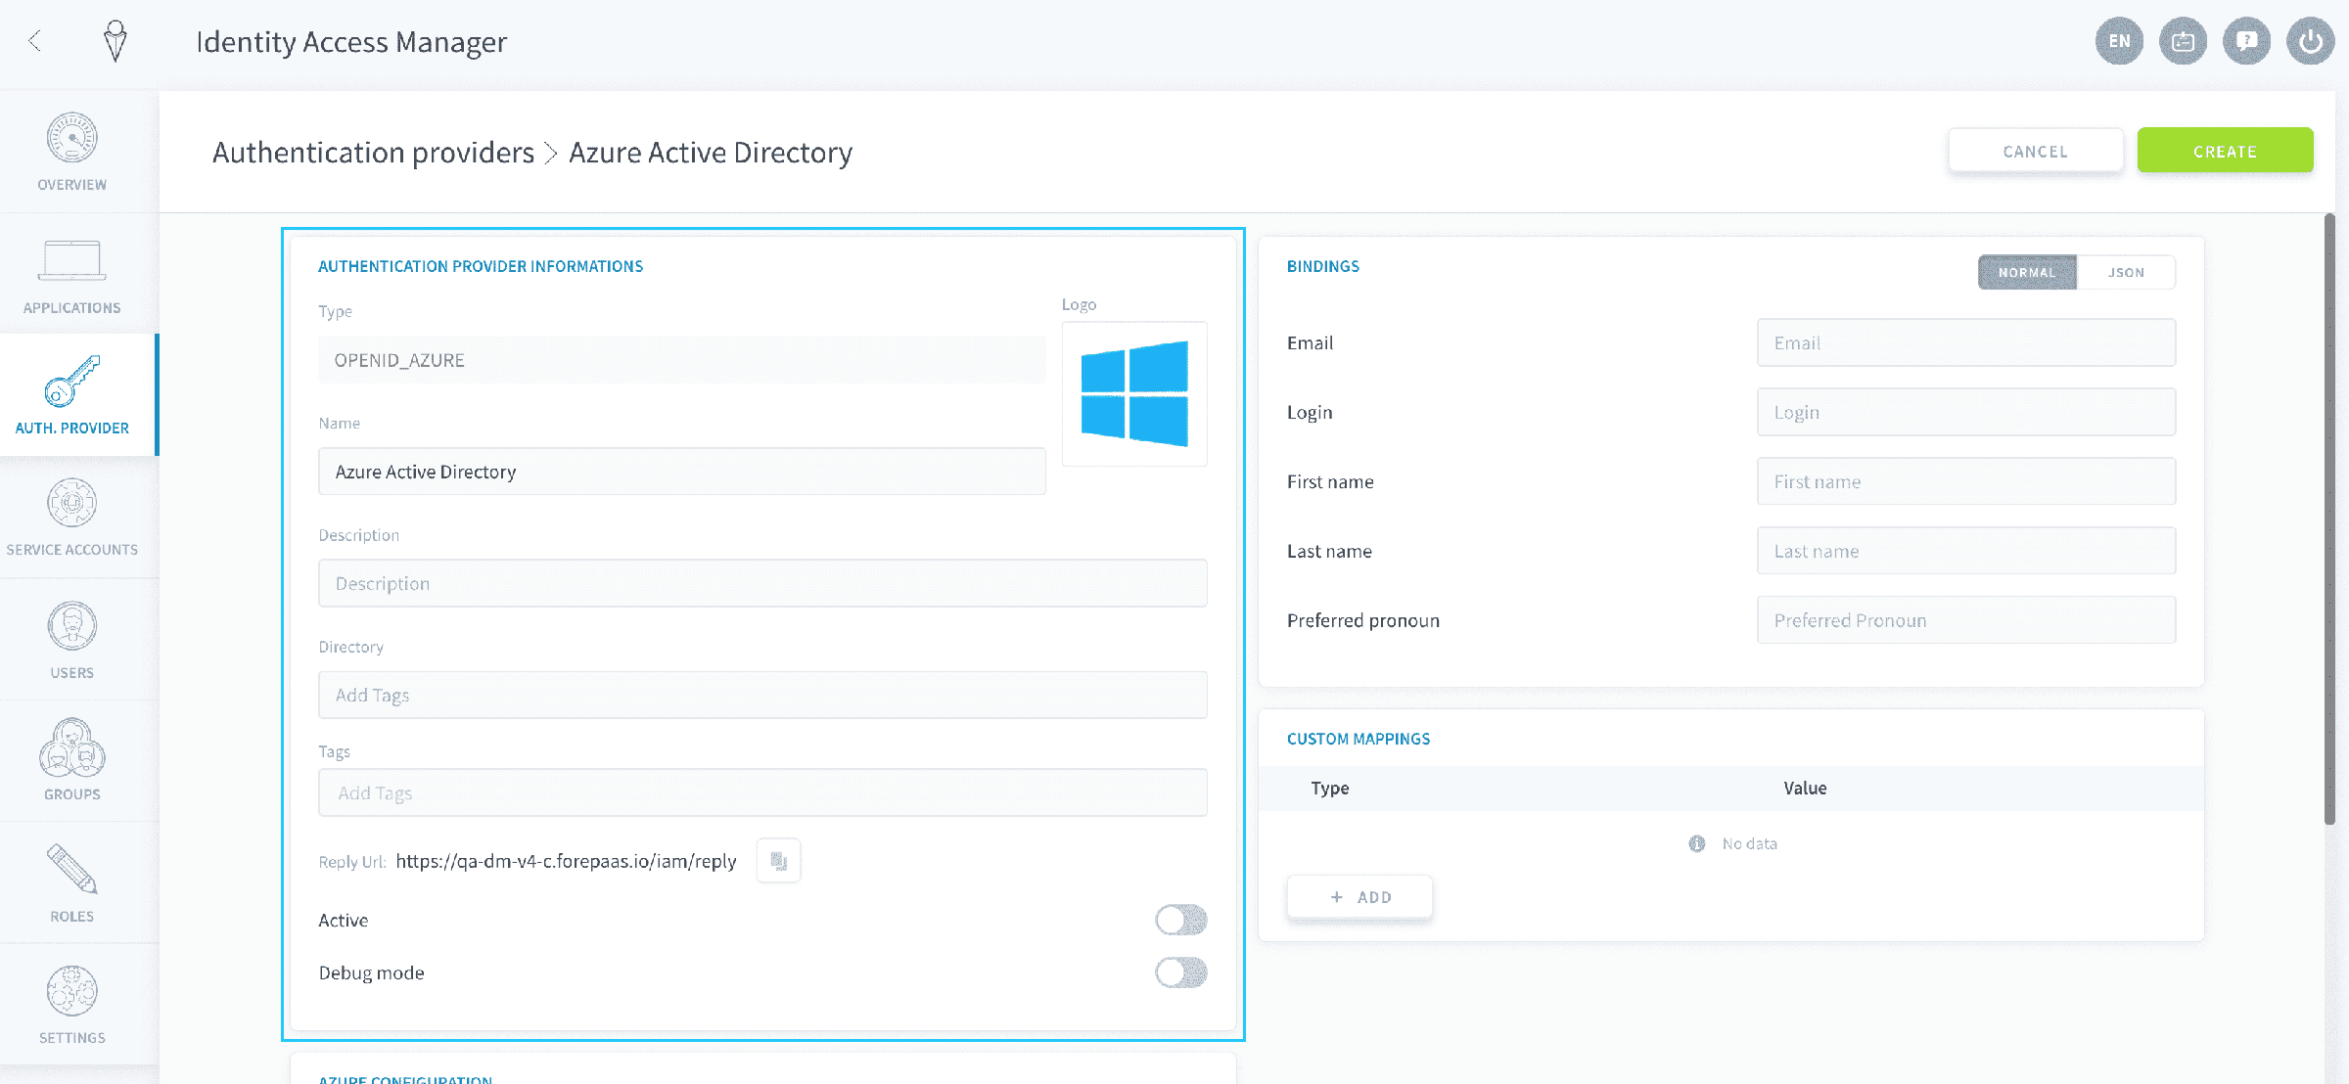
Task: Switch bindings view to NORMAL
Action: (2027, 272)
